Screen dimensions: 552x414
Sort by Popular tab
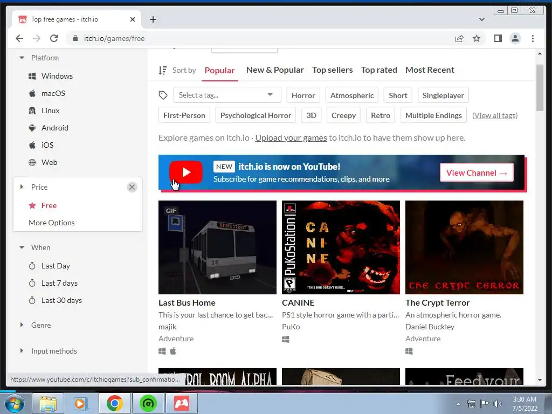[220, 71]
